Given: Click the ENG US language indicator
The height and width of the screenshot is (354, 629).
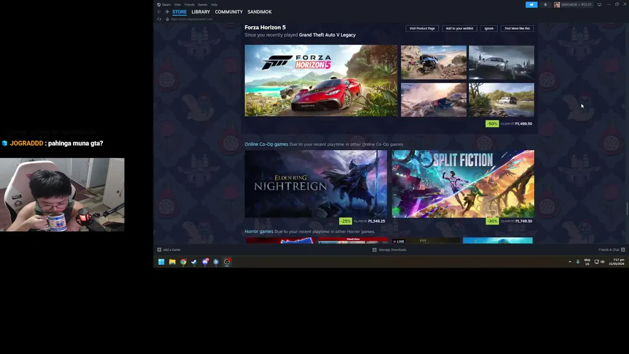Looking at the screenshot, I should pos(587,262).
